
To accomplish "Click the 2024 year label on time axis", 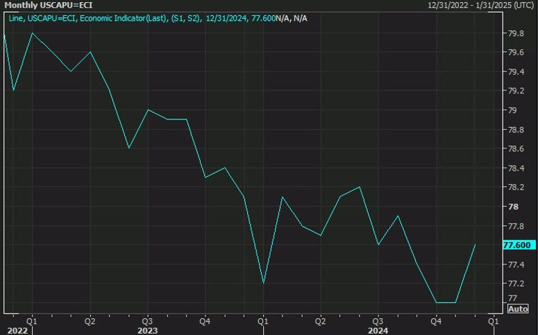I will point(378,331).
